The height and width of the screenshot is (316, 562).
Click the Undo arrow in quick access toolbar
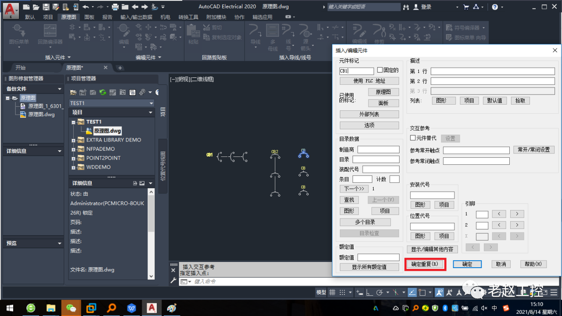tap(85, 7)
